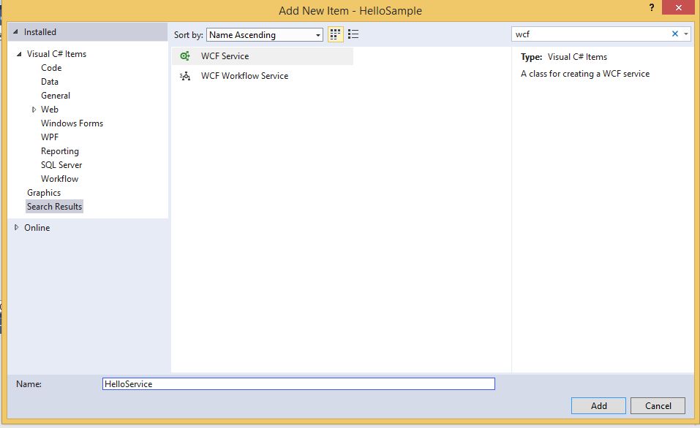Select the General category

coord(56,96)
